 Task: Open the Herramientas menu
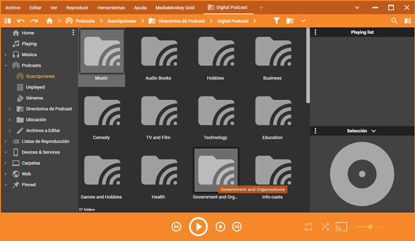tap(111, 8)
